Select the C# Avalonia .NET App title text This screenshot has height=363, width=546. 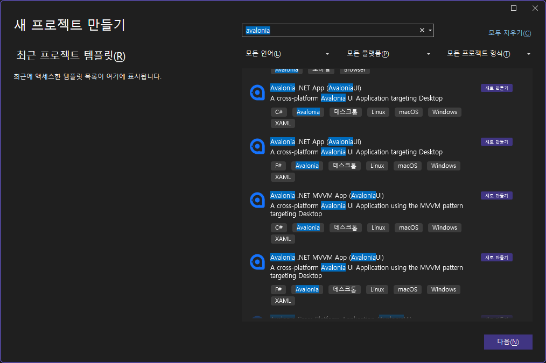tap(316, 88)
